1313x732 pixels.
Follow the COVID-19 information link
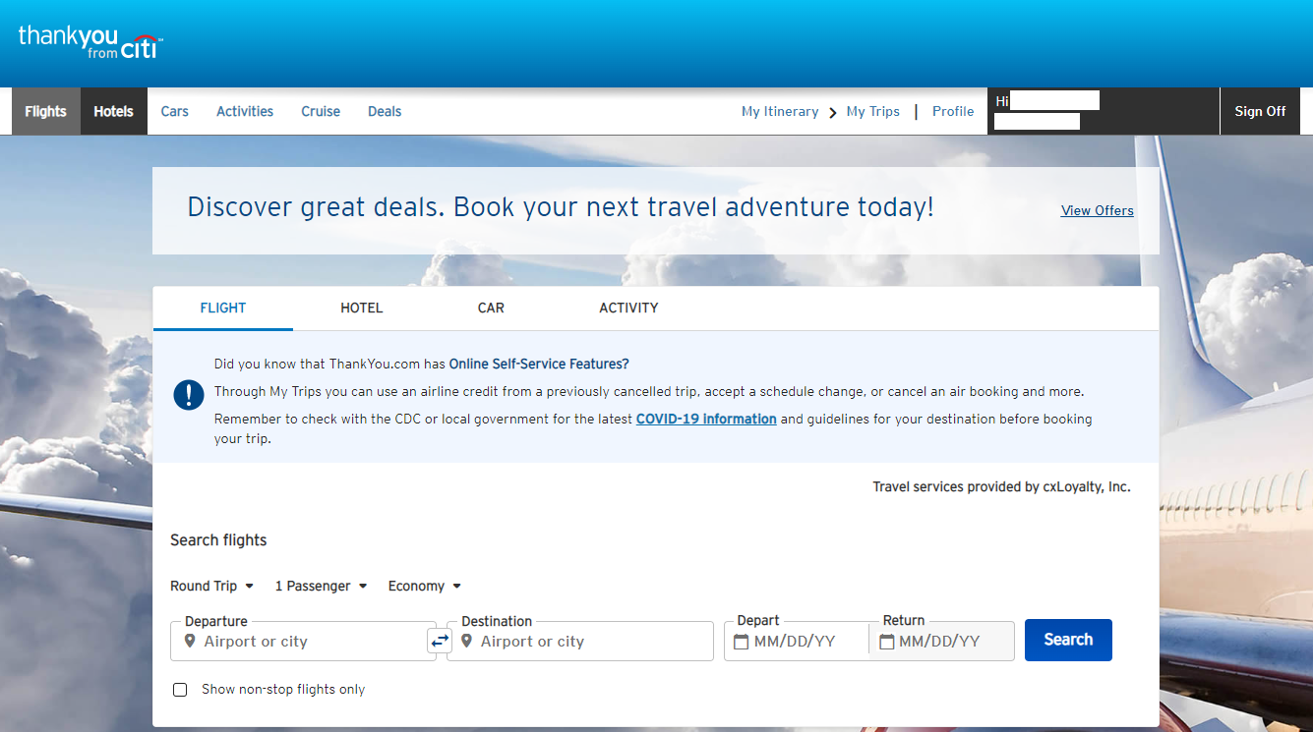706,419
